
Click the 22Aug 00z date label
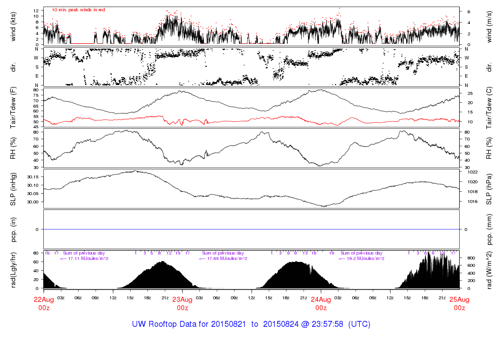tap(44, 303)
